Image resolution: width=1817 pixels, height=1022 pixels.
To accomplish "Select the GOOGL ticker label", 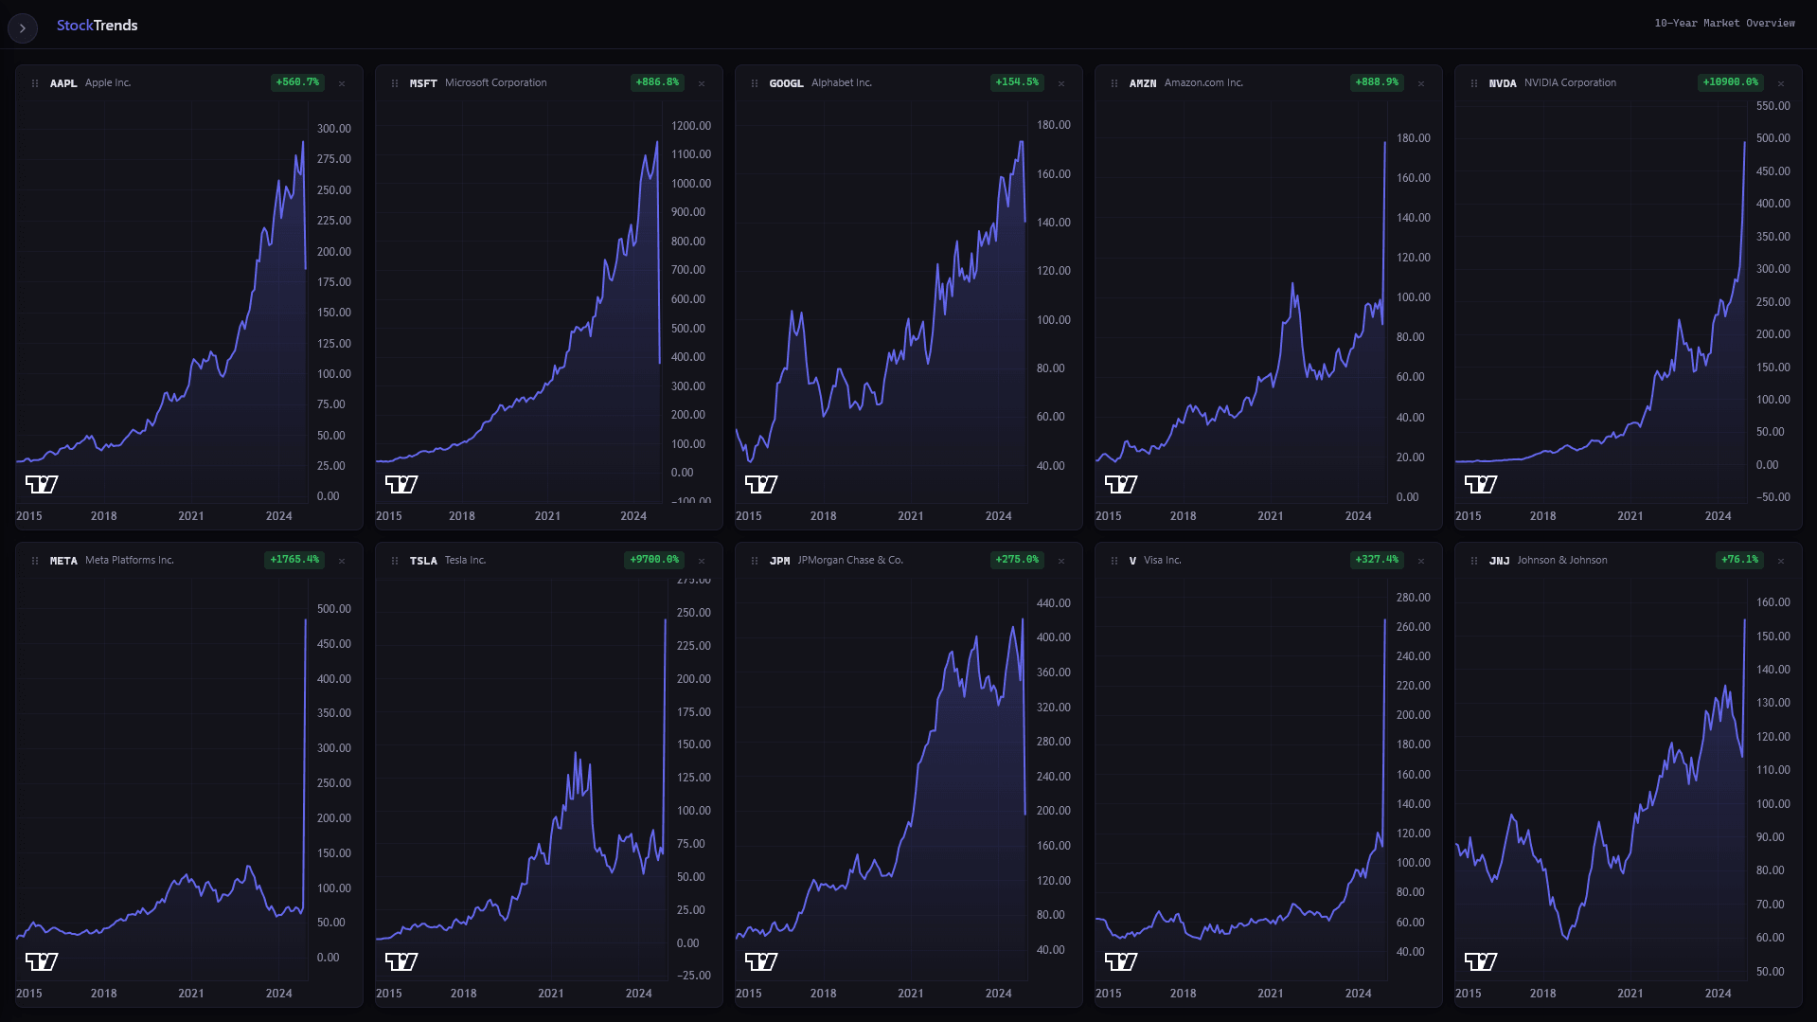I will [786, 83].
